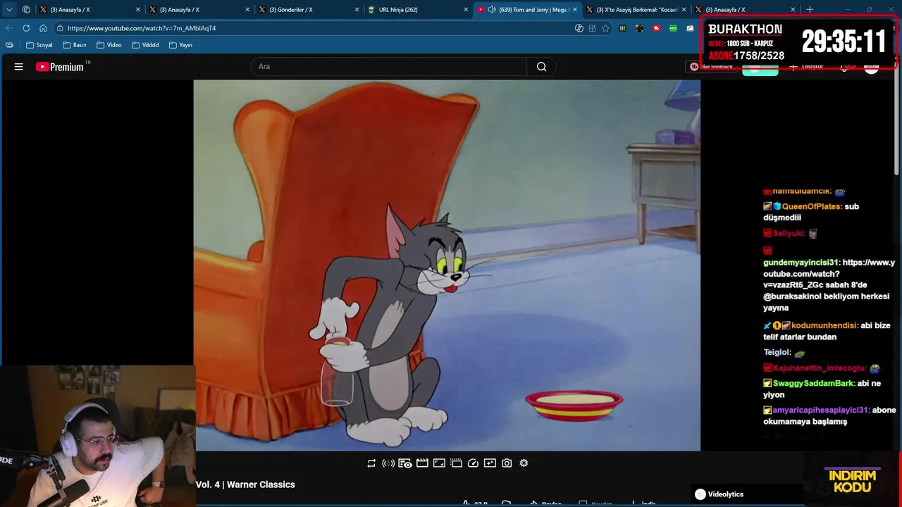The width and height of the screenshot is (902, 507).
Task: Click the Tom and Jerry video frame
Action: tap(447, 265)
